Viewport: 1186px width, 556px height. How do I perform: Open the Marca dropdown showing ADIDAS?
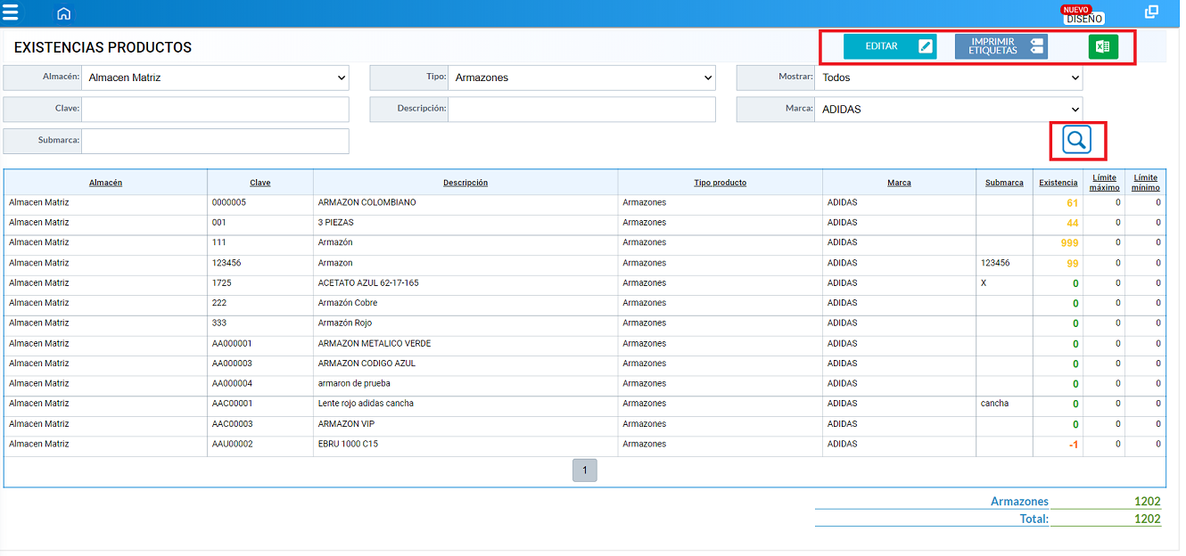click(948, 110)
